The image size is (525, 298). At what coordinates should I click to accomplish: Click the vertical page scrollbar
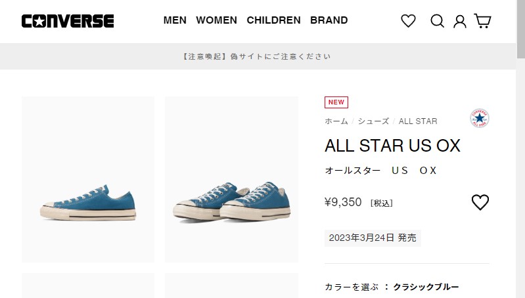[520, 149]
